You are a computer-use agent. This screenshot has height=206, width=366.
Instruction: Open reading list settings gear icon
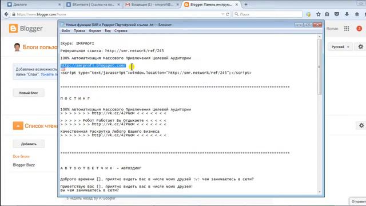pyautogui.click(x=361, y=125)
